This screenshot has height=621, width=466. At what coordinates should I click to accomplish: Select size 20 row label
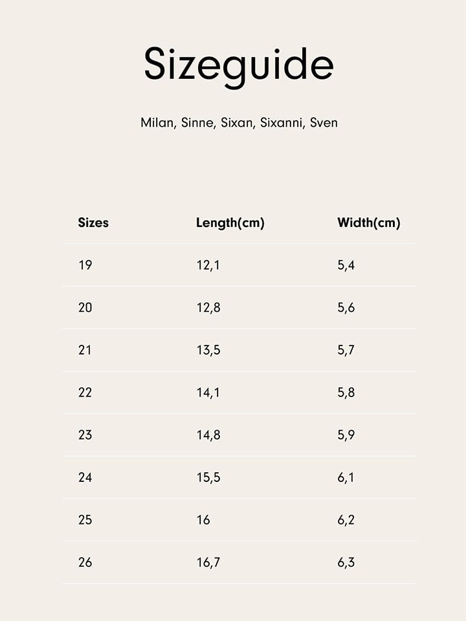click(x=85, y=307)
